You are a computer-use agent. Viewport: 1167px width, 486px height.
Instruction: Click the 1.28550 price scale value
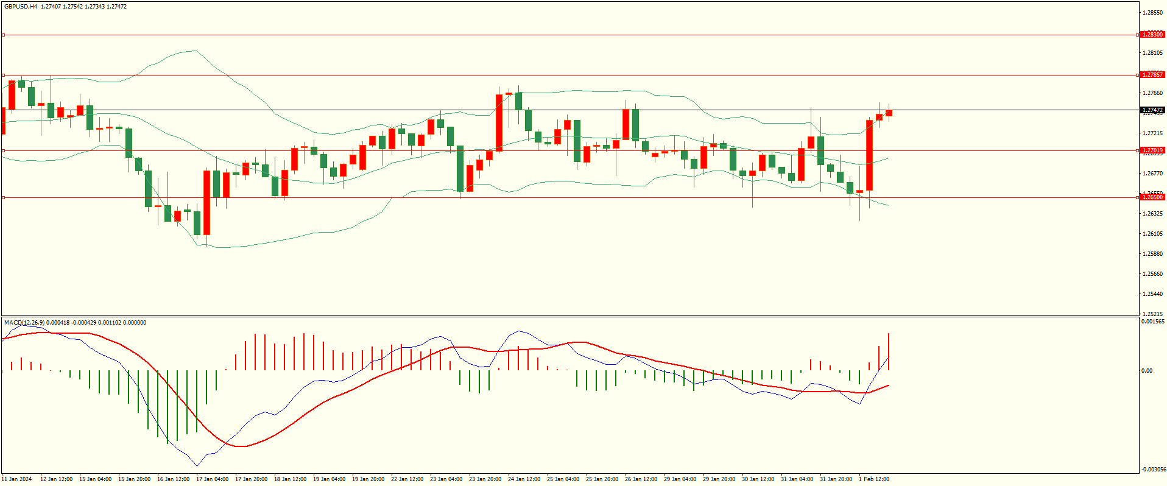point(1154,12)
